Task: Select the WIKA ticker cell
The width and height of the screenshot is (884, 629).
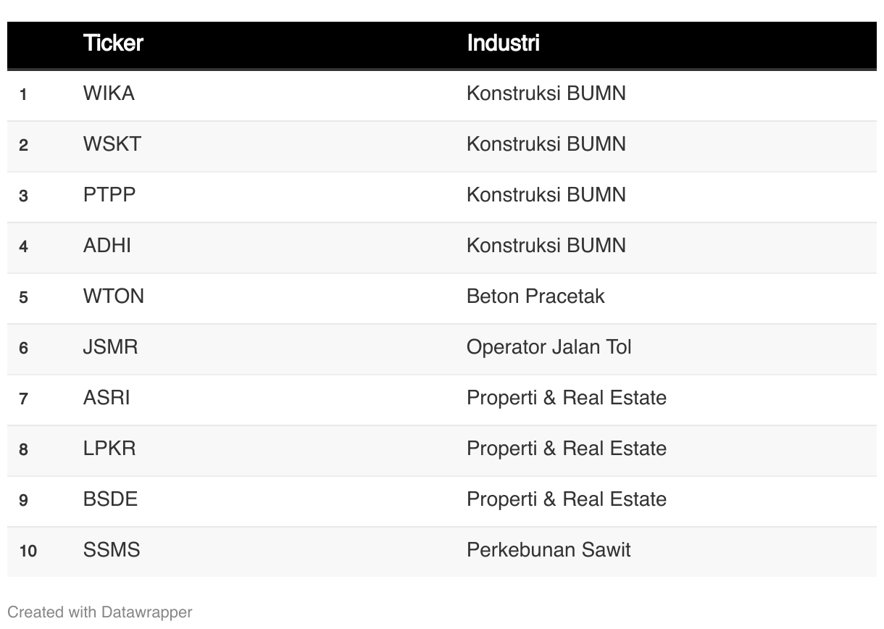Action: click(x=109, y=93)
